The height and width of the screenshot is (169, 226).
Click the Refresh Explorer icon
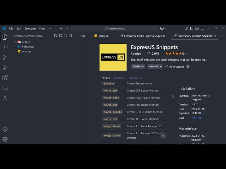point(66,36)
